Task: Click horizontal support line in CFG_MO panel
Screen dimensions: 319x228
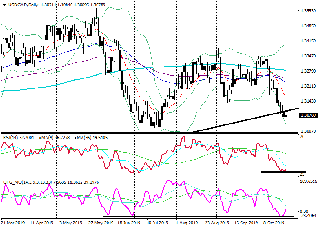Action: click(x=196, y=216)
